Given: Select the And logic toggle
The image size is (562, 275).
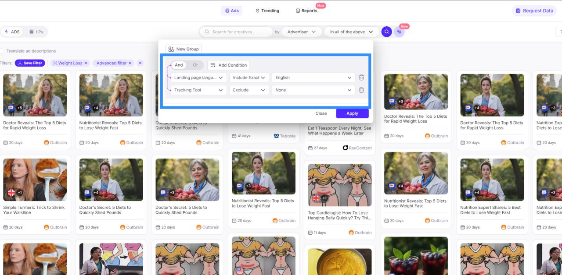Looking at the screenshot, I should tap(179, 65).
